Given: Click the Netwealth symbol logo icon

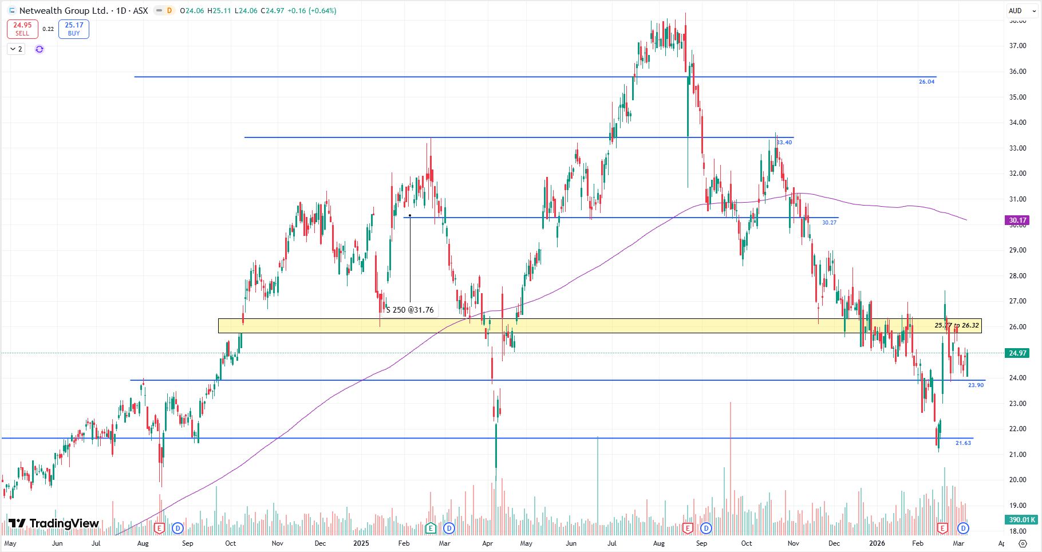Looking at the screenshot, I should pos(12,11).
